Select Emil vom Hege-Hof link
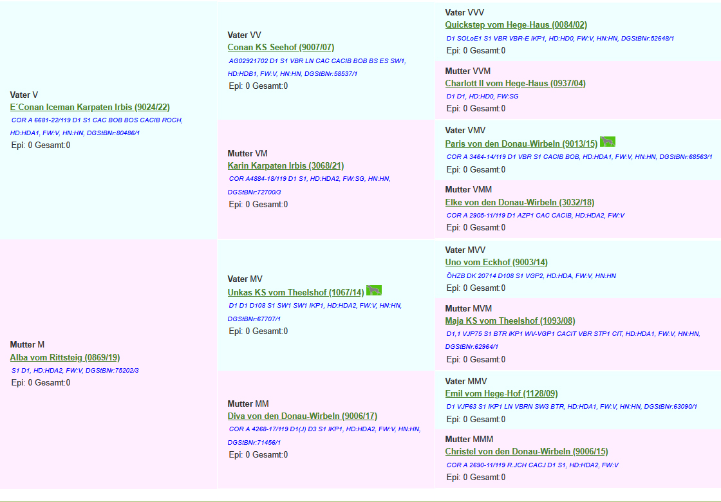 [501, 394]
